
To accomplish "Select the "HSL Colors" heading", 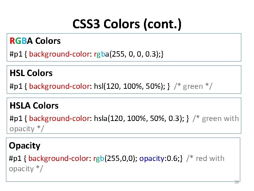I will tap(31, 73).
